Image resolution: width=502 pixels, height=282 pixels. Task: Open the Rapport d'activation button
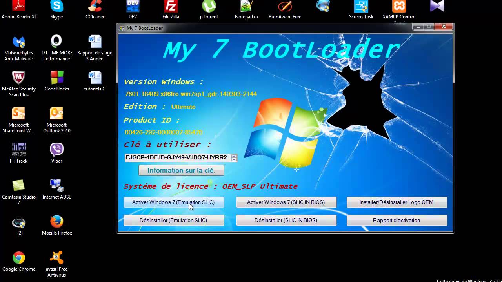[397, 220]
